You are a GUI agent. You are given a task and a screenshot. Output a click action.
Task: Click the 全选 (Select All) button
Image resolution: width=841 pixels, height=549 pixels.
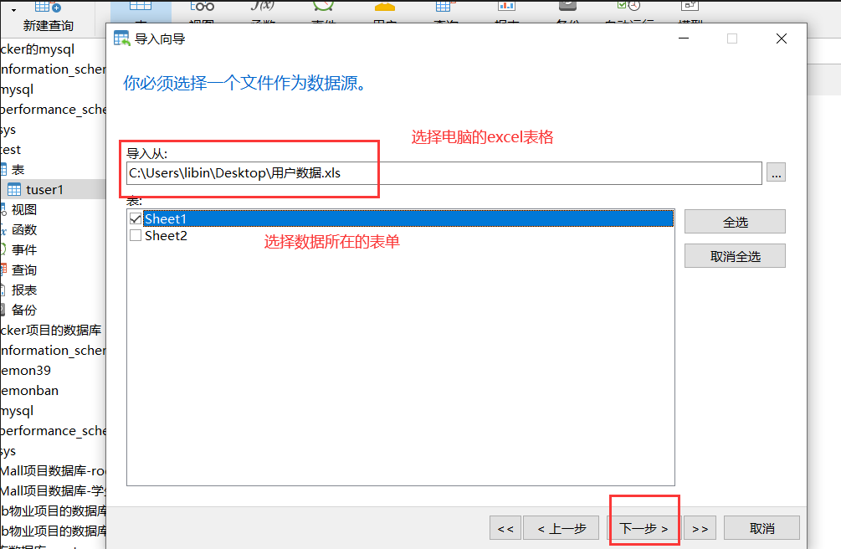(x=734, y=222)
